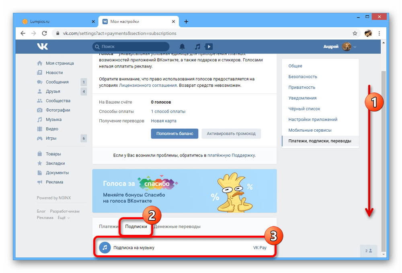Open a new browser tab with plus
This screenshot has width=402, height=273.
[186, 22]
